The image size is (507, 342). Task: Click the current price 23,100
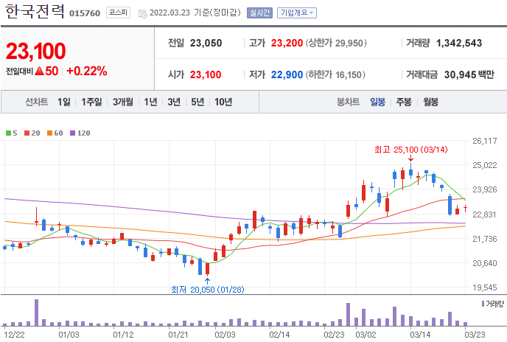(x=36, y=51)
